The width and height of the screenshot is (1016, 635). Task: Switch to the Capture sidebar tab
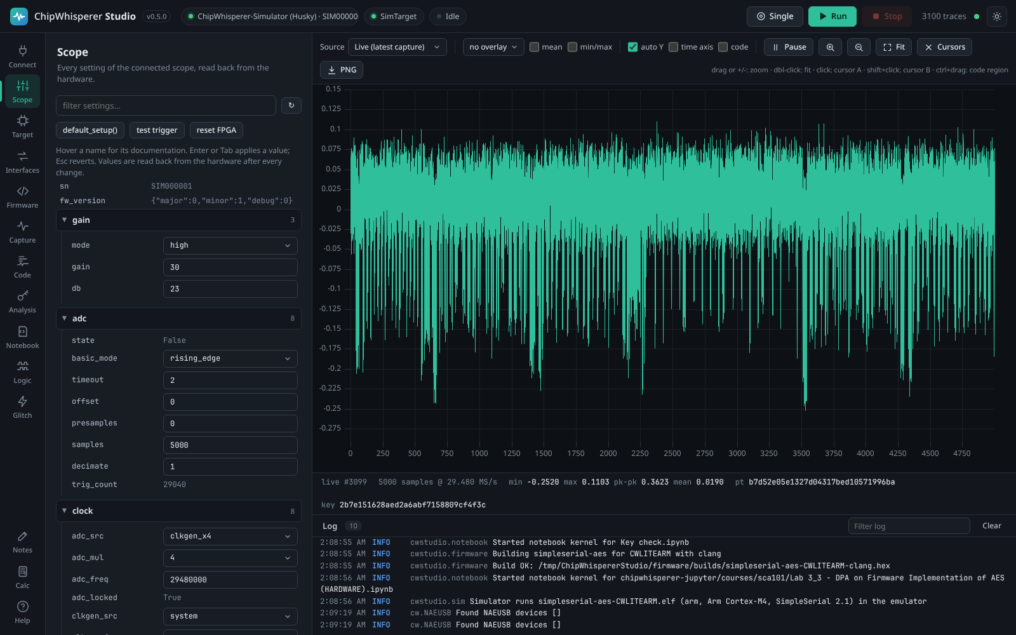pyautogui.click(x=22, y=231)
